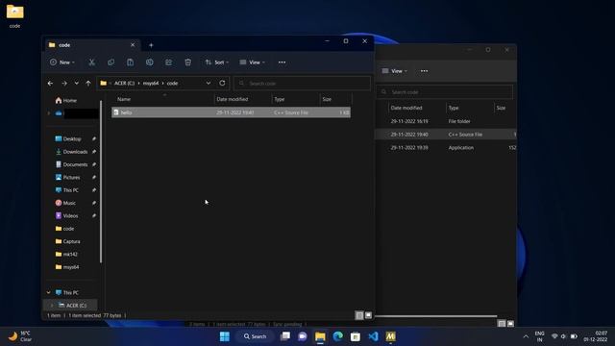This screenshot has width=615, height=346.
Task: Click ACER (C:) in address bar
Action: point(124,84)
